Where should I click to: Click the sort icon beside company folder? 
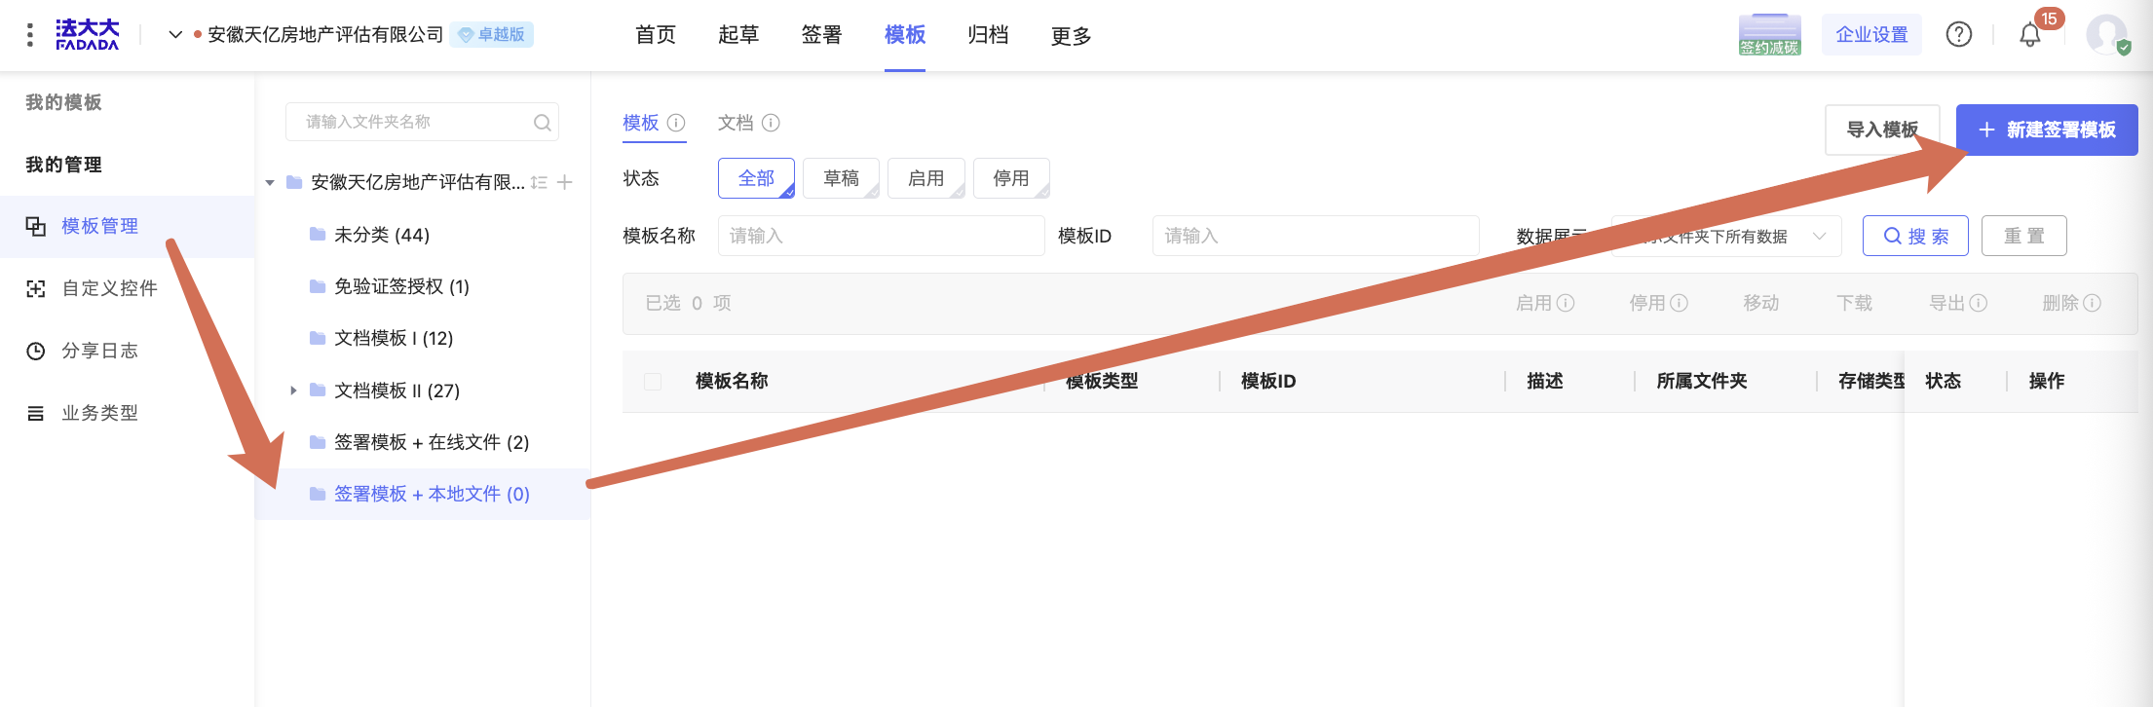pos(539,182)
